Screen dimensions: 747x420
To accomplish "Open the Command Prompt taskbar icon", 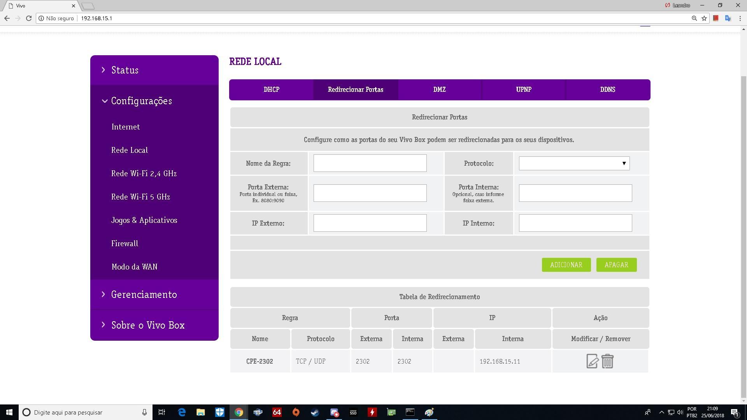I will [x=410, y=412].
